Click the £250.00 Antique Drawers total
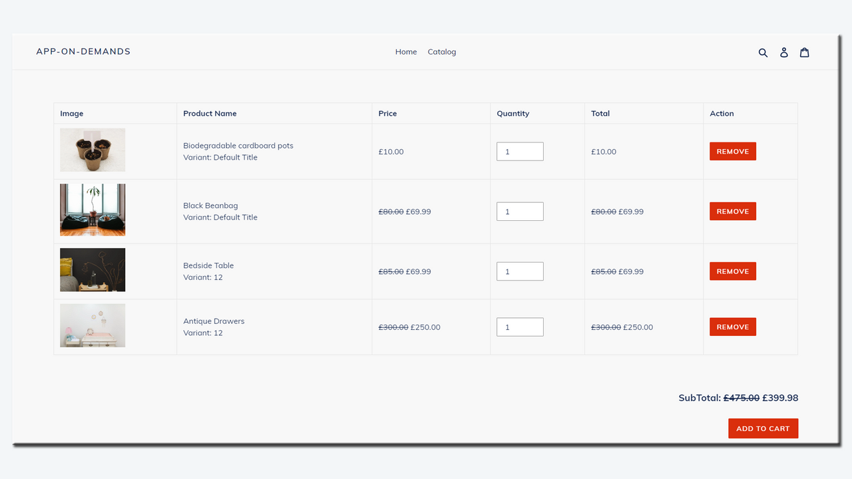 click(x=638, y=327)
